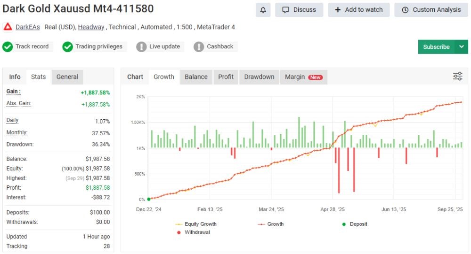This screenshot has height=254, width=471.
Task: Open the General tab
Action: [x=67, y=77]
